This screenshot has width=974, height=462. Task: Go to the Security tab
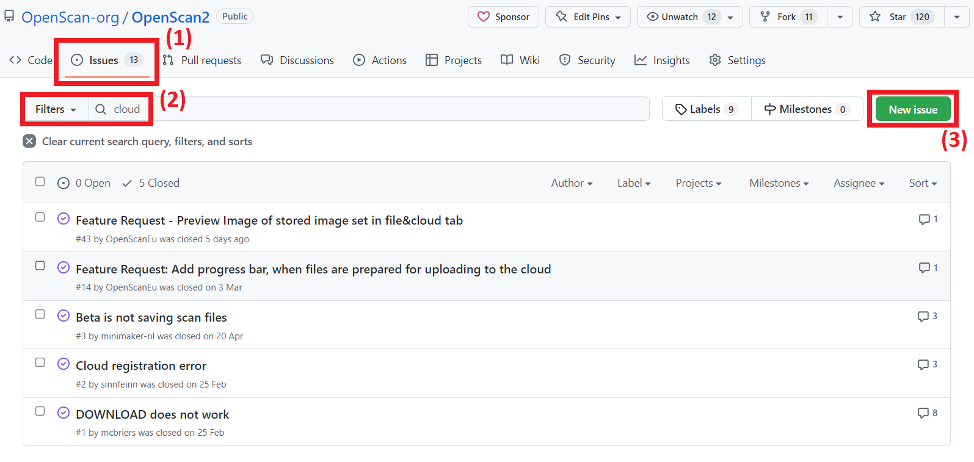(587, 60)
